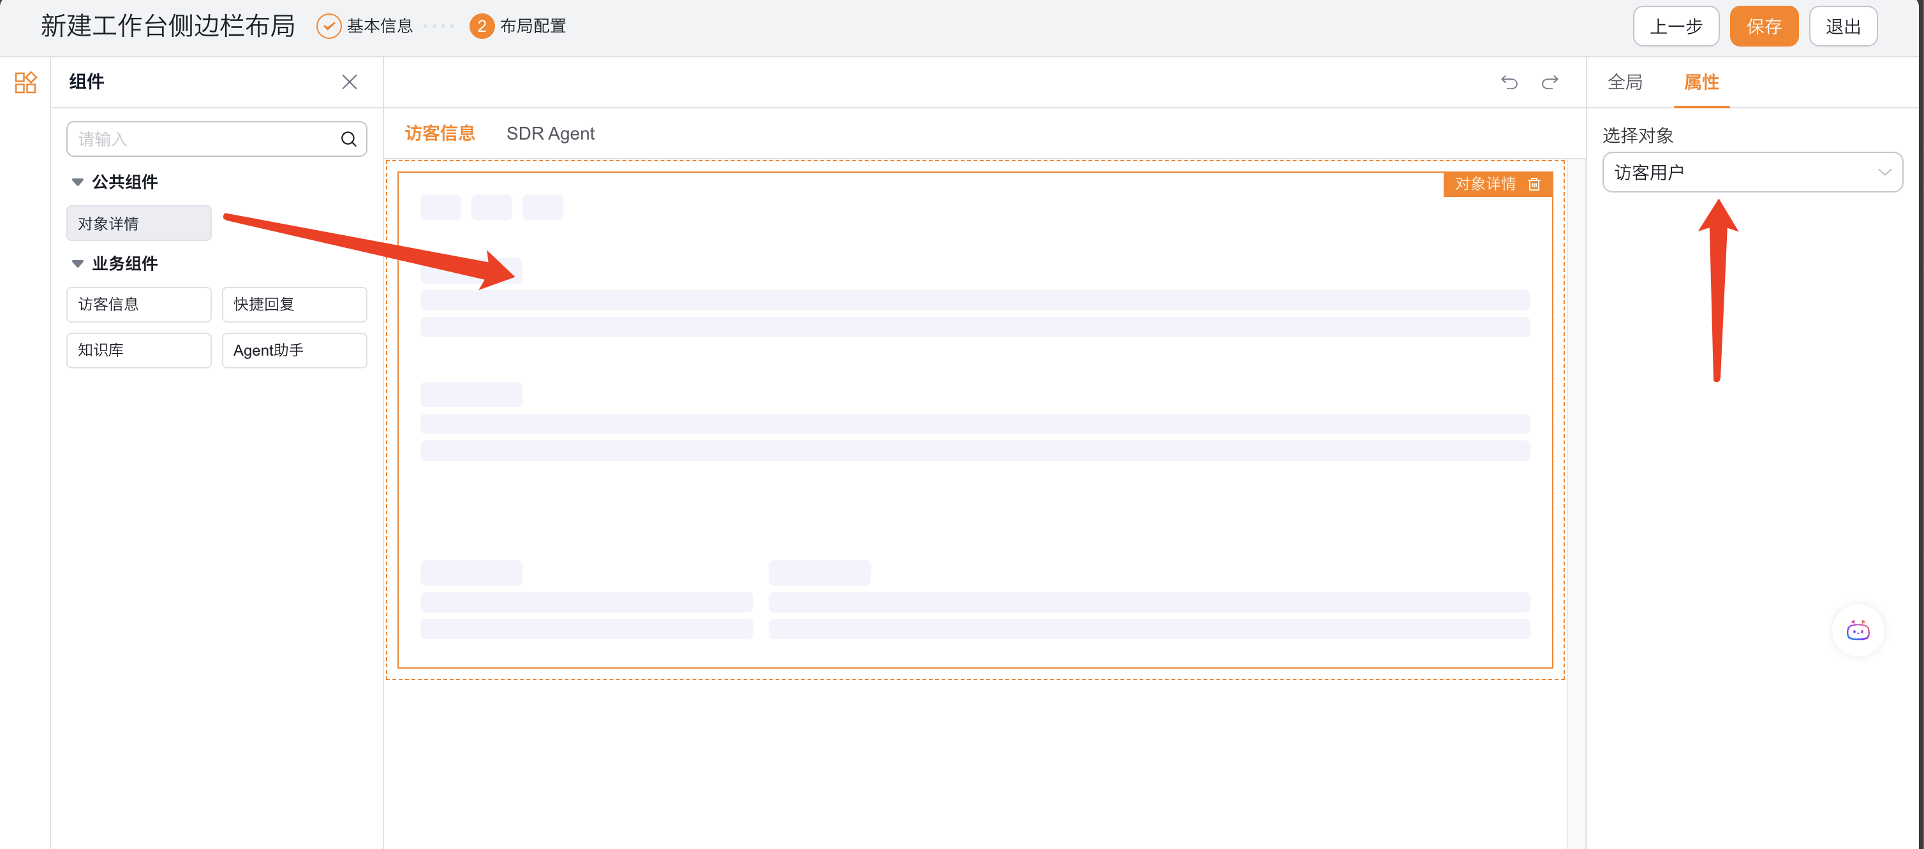Screen dimensions: 1924x849
Task: Close the 组件 panel with X icon
Action: (349, 82)
